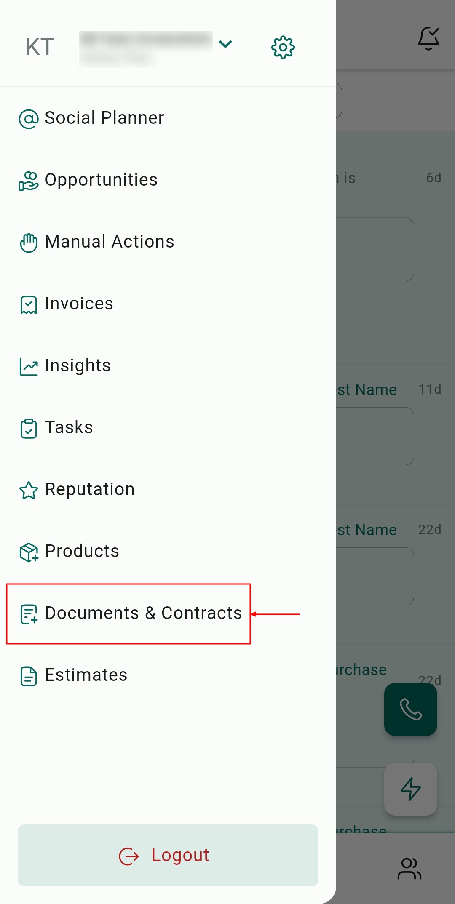
Task: Open Documents & Contracts
Action: click(143, 613)
